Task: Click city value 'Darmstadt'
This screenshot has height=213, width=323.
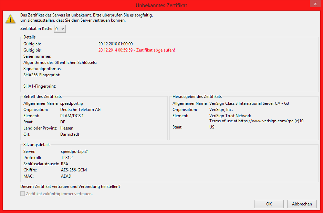Action: tap(70, 134)
